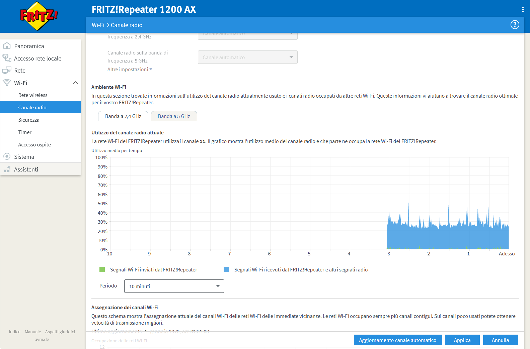530x349 pixels.
Task: Open the 5 GHz channel dropdown
Action: click(x=247, y=57)
